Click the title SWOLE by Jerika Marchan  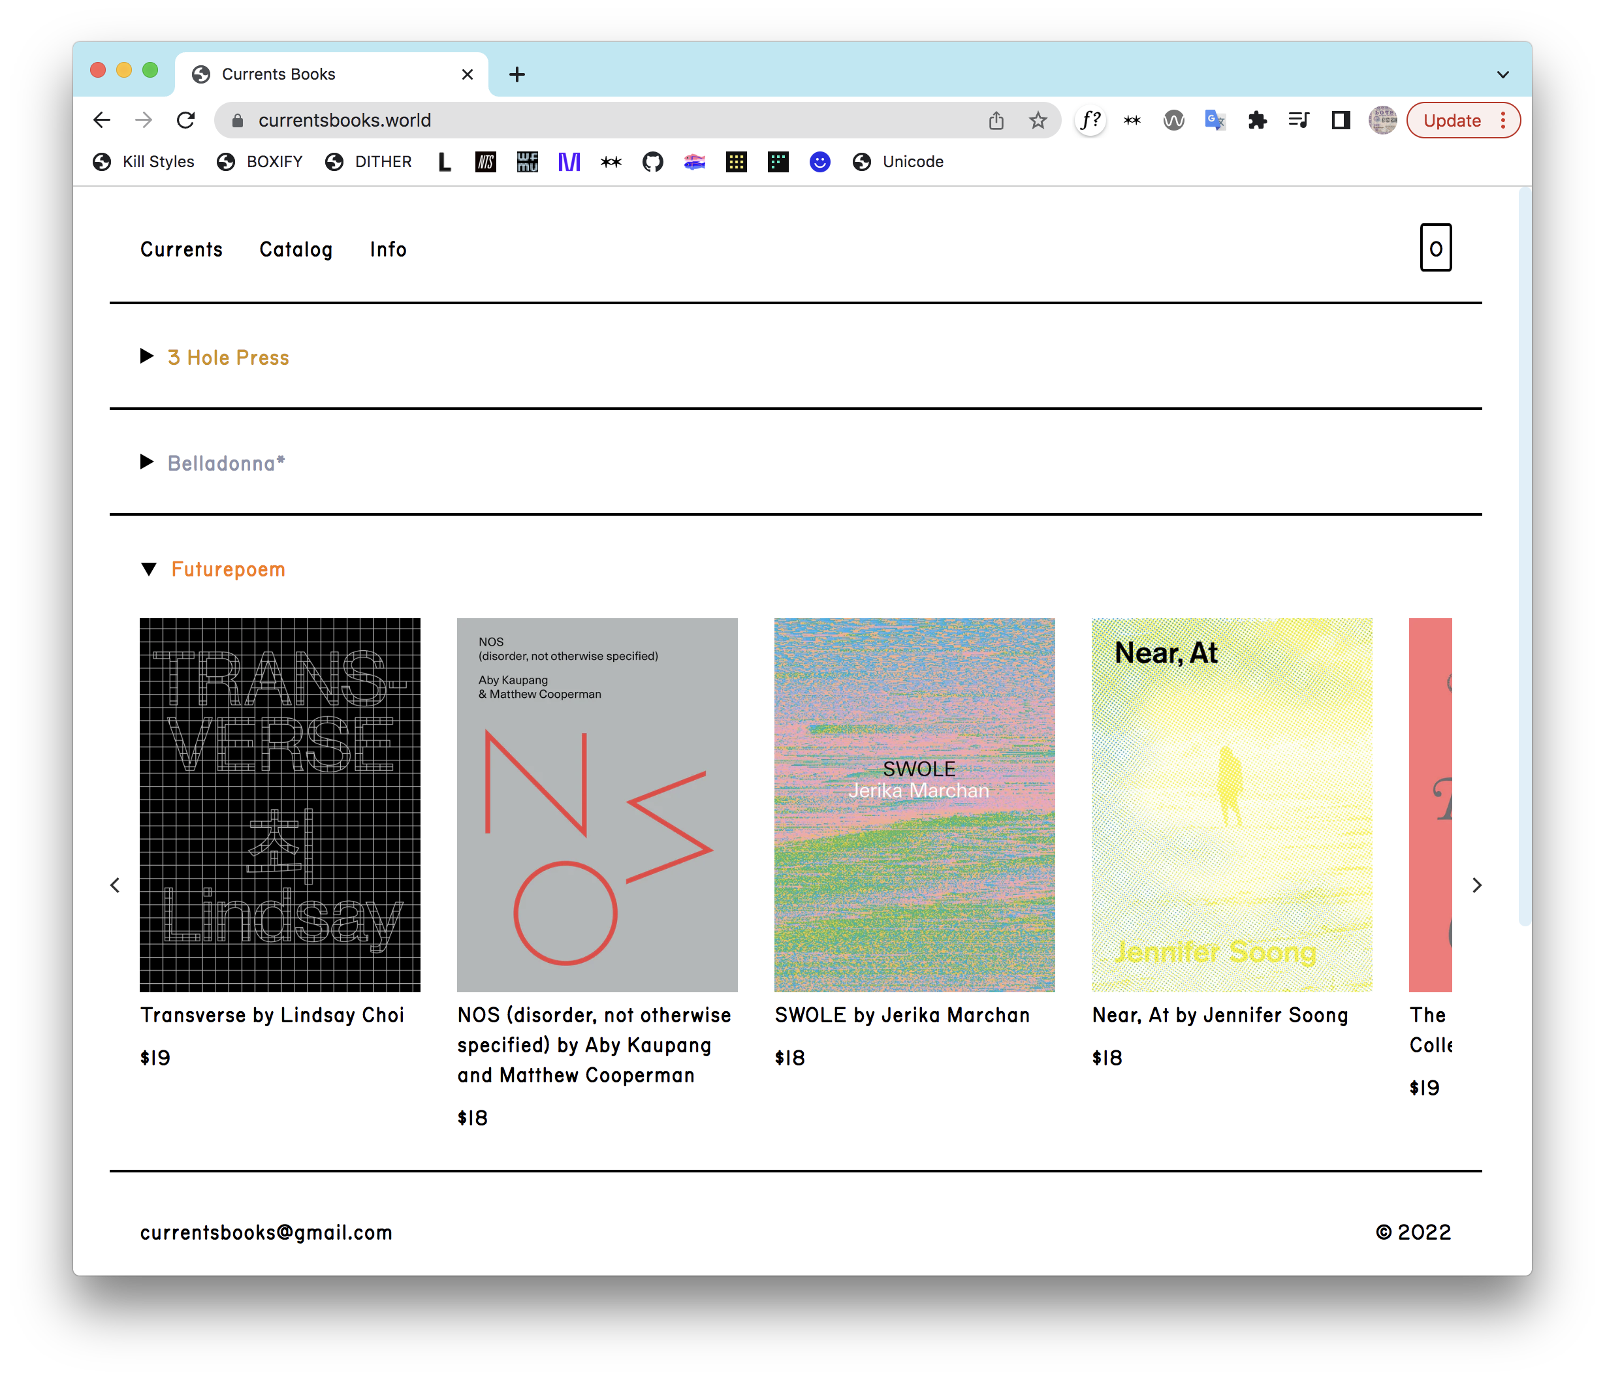(x=902, y=1015)
